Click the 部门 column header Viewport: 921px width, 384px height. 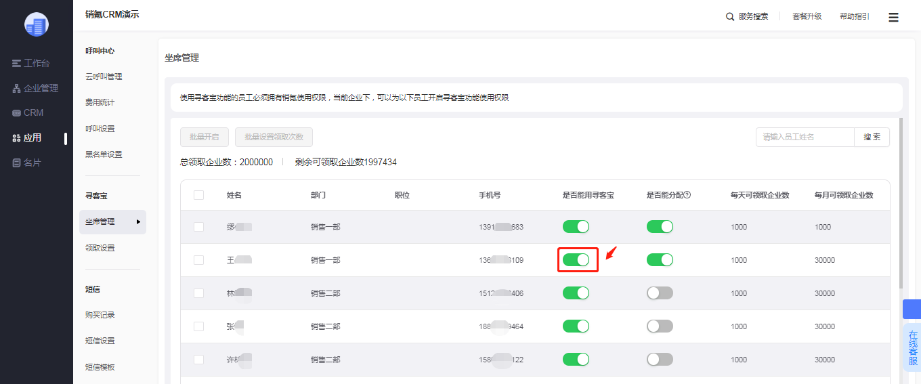tap(318, 195)
